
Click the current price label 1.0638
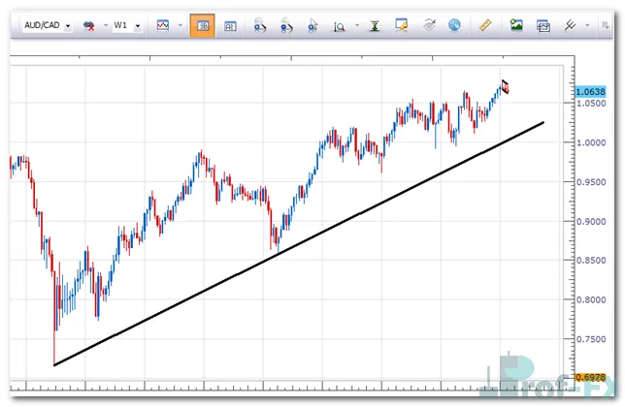[590, 92]
